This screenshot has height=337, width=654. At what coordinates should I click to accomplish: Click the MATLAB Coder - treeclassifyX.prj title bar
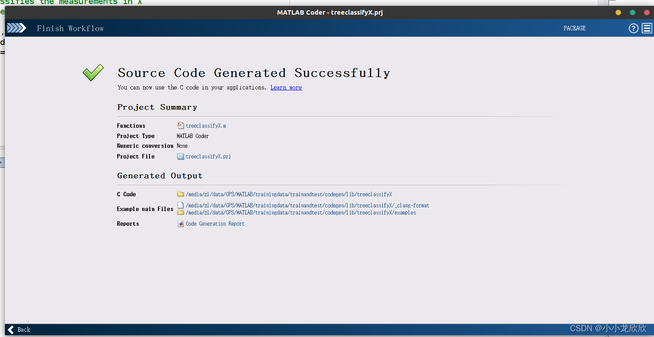(330, 12)
